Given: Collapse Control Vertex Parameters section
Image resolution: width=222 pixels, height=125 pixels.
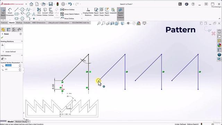Looking at the screenshot, I should click(x=22, y=62).
